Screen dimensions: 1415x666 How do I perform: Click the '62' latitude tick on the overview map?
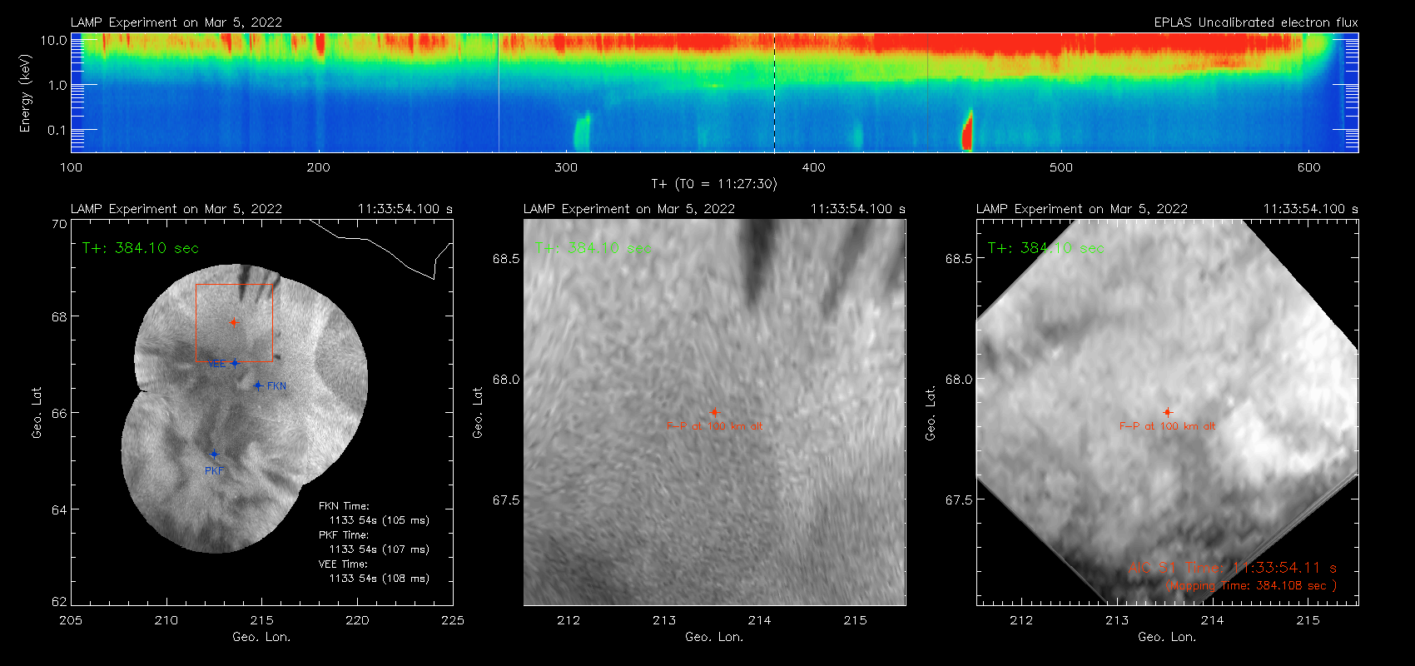coord(59,602)
